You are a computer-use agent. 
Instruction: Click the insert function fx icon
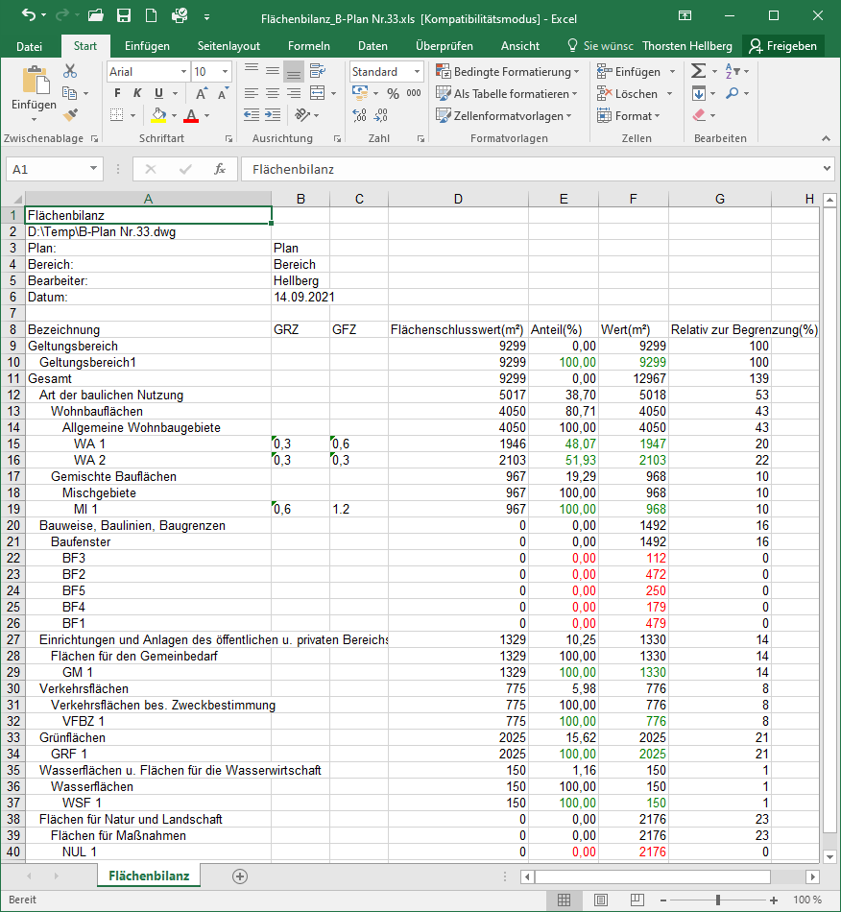220,169
